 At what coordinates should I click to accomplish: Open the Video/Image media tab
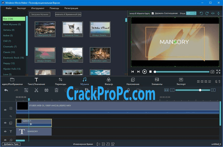(x=12, y=81)
